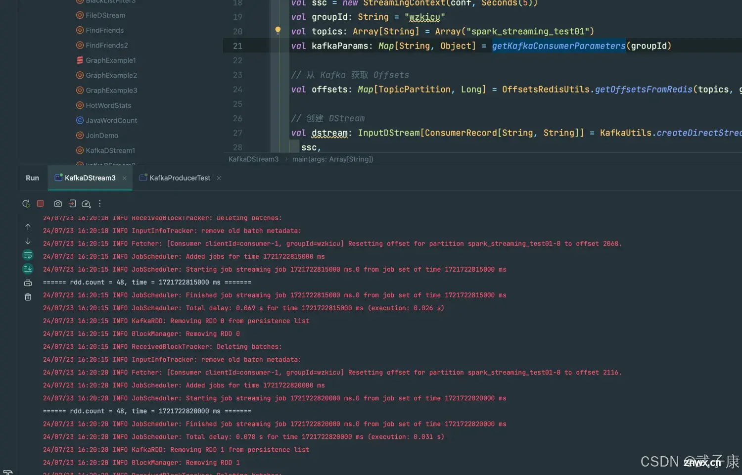Viewport: 742px width, 475px height.
Task: Select KafkaDStream1 in the project tree
Action: tap(110, 150)
